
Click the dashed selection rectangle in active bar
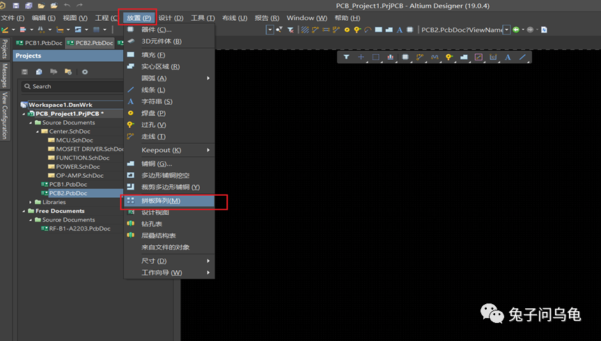[375, 57]
